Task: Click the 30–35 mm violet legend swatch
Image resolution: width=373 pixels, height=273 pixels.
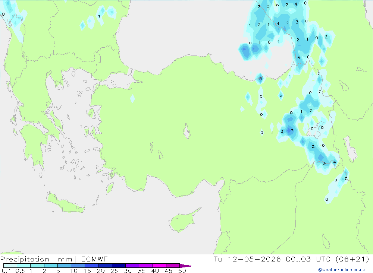Action: (x=132, y=266)
